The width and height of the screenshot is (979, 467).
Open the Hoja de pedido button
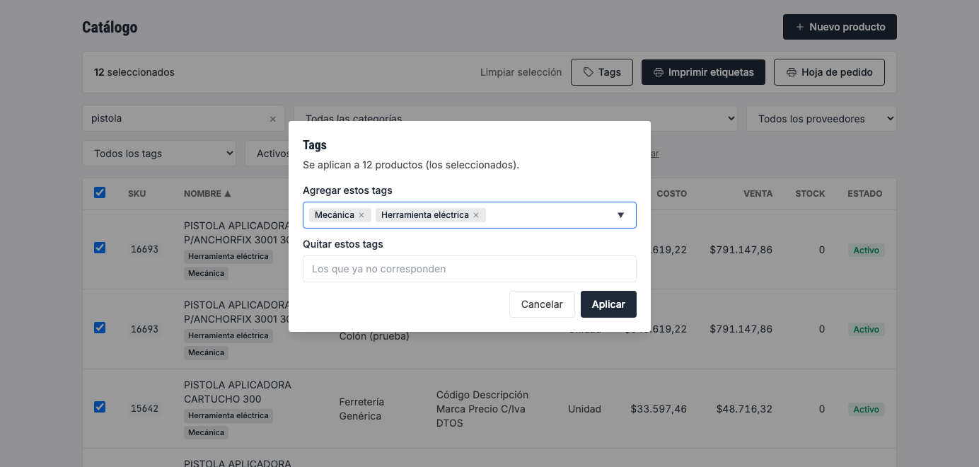click(829, 72)
